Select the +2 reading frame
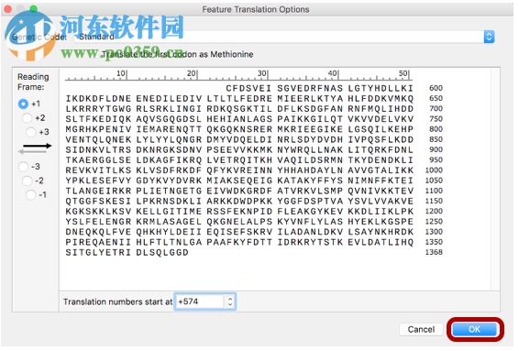 (27, 118)
